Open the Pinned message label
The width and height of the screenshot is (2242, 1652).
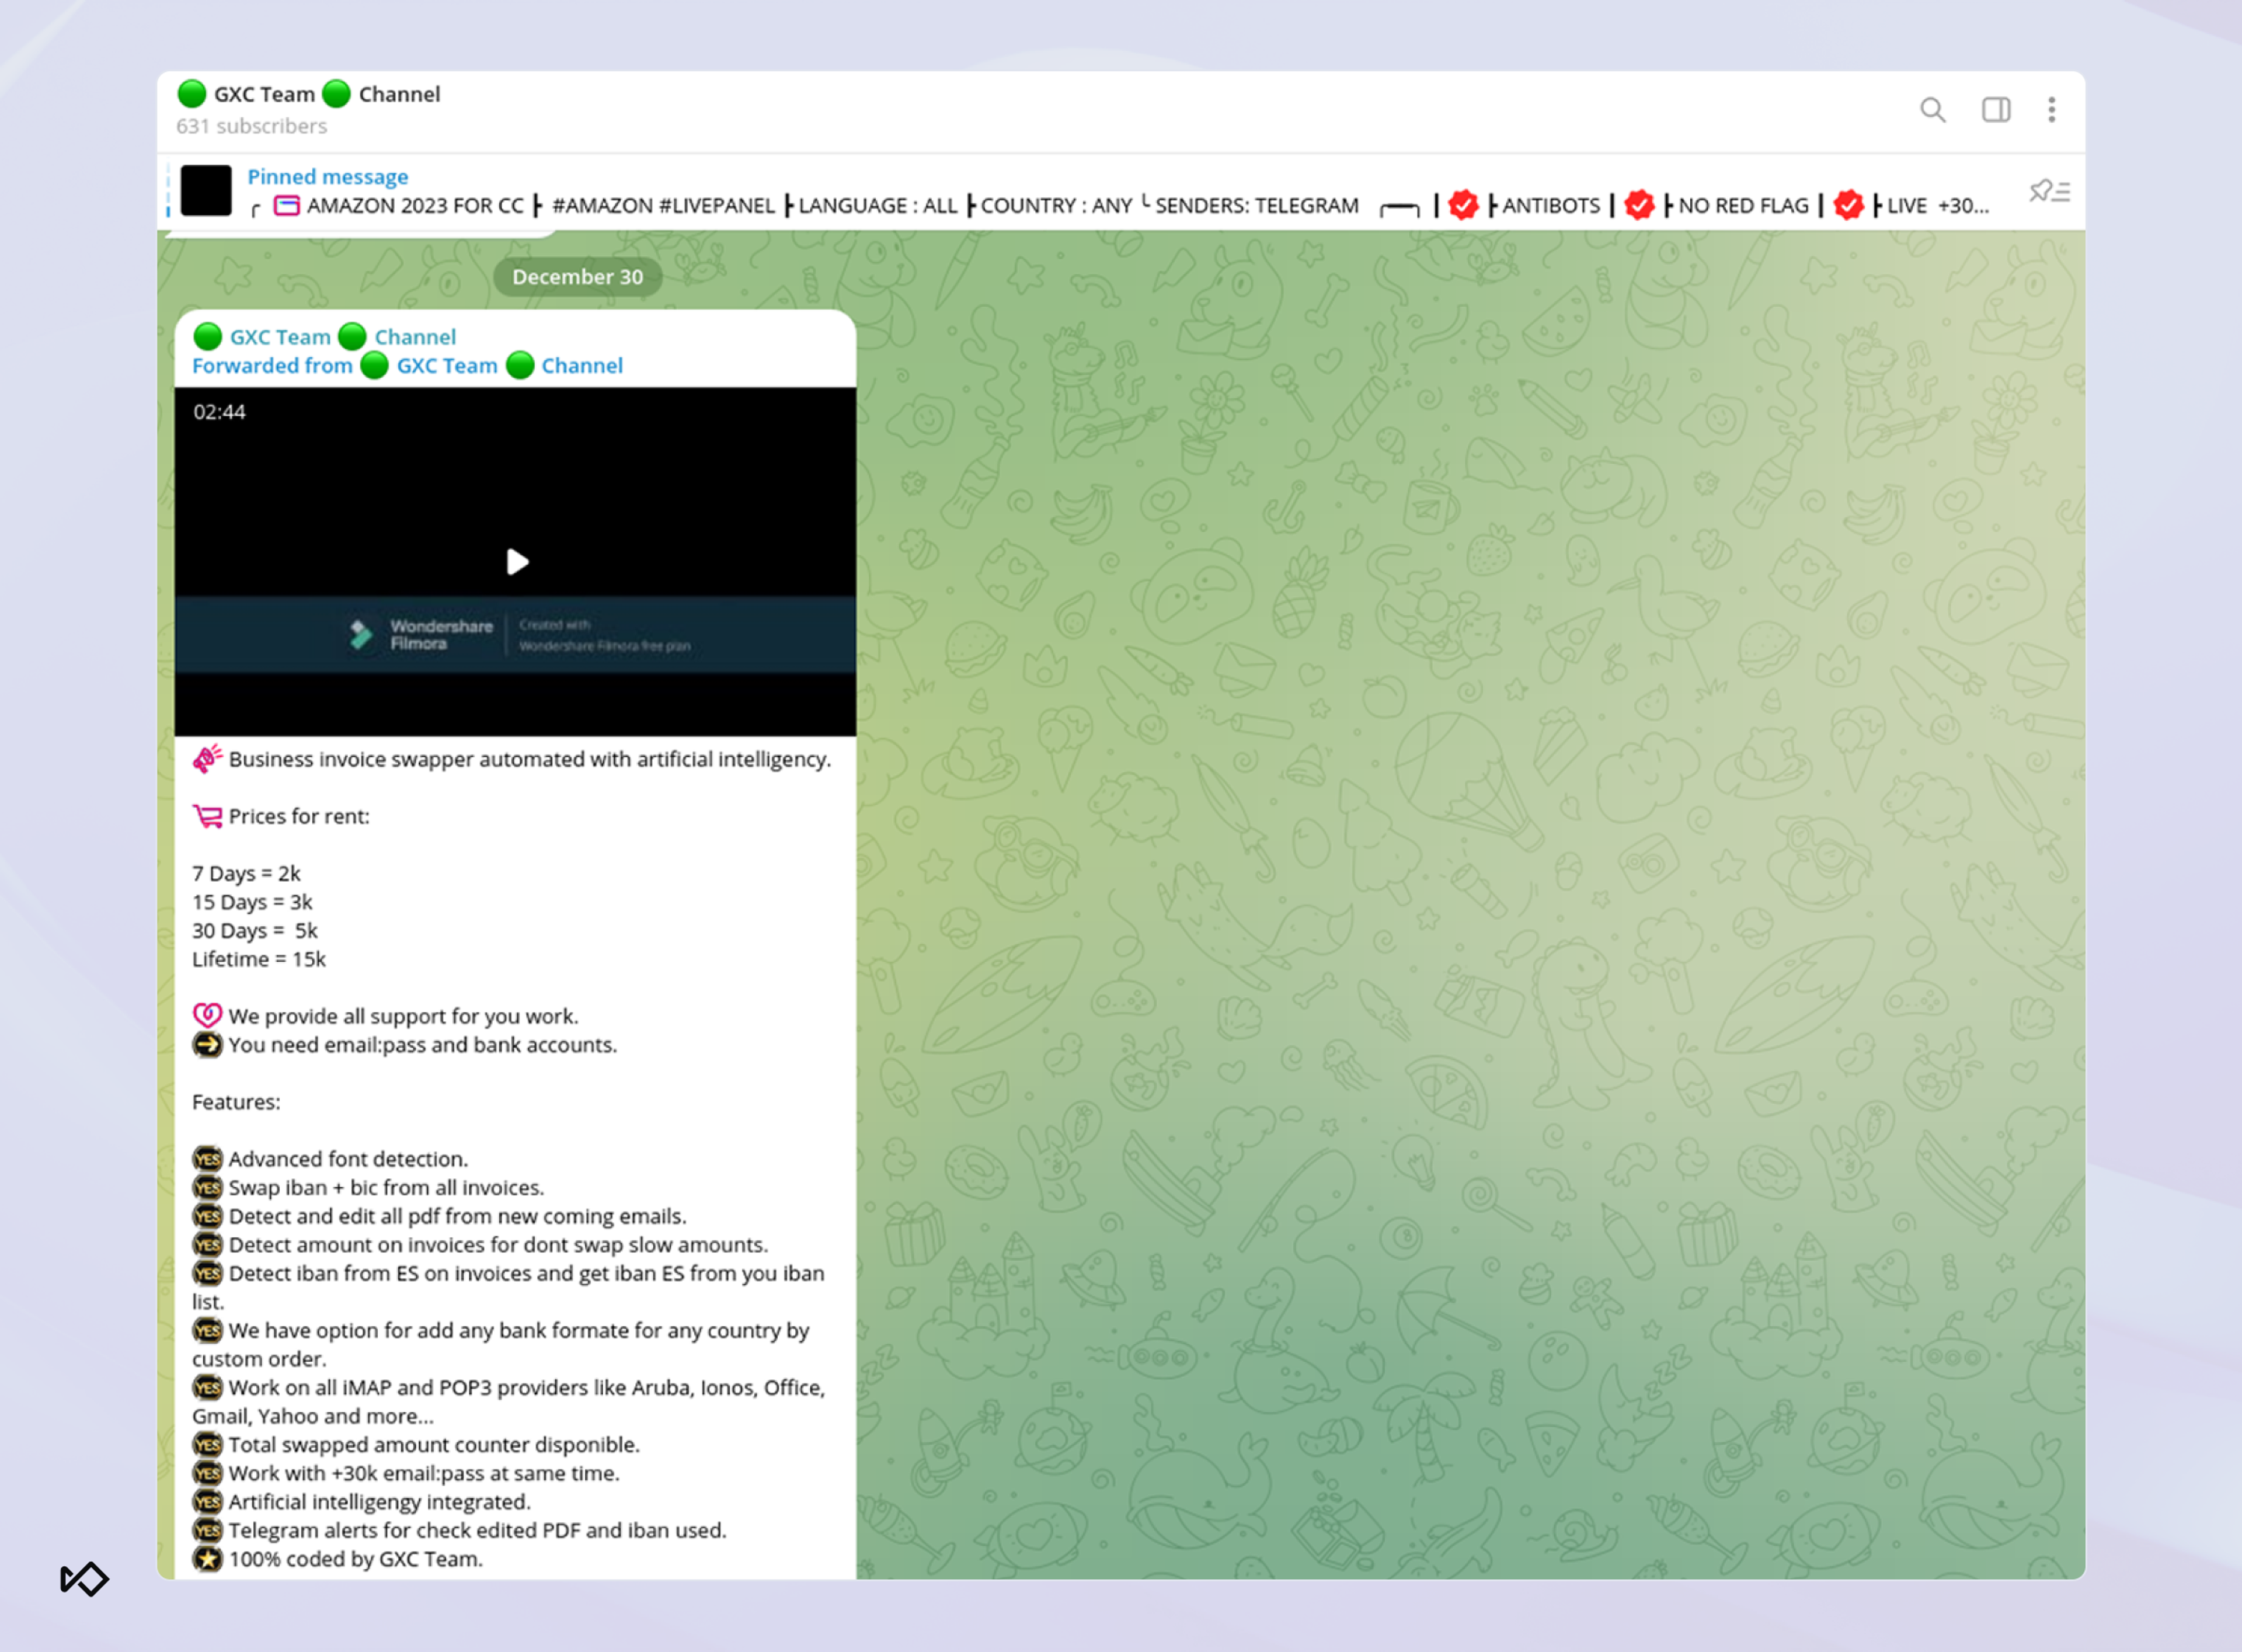pyautogui.click(x=328, y=177)
